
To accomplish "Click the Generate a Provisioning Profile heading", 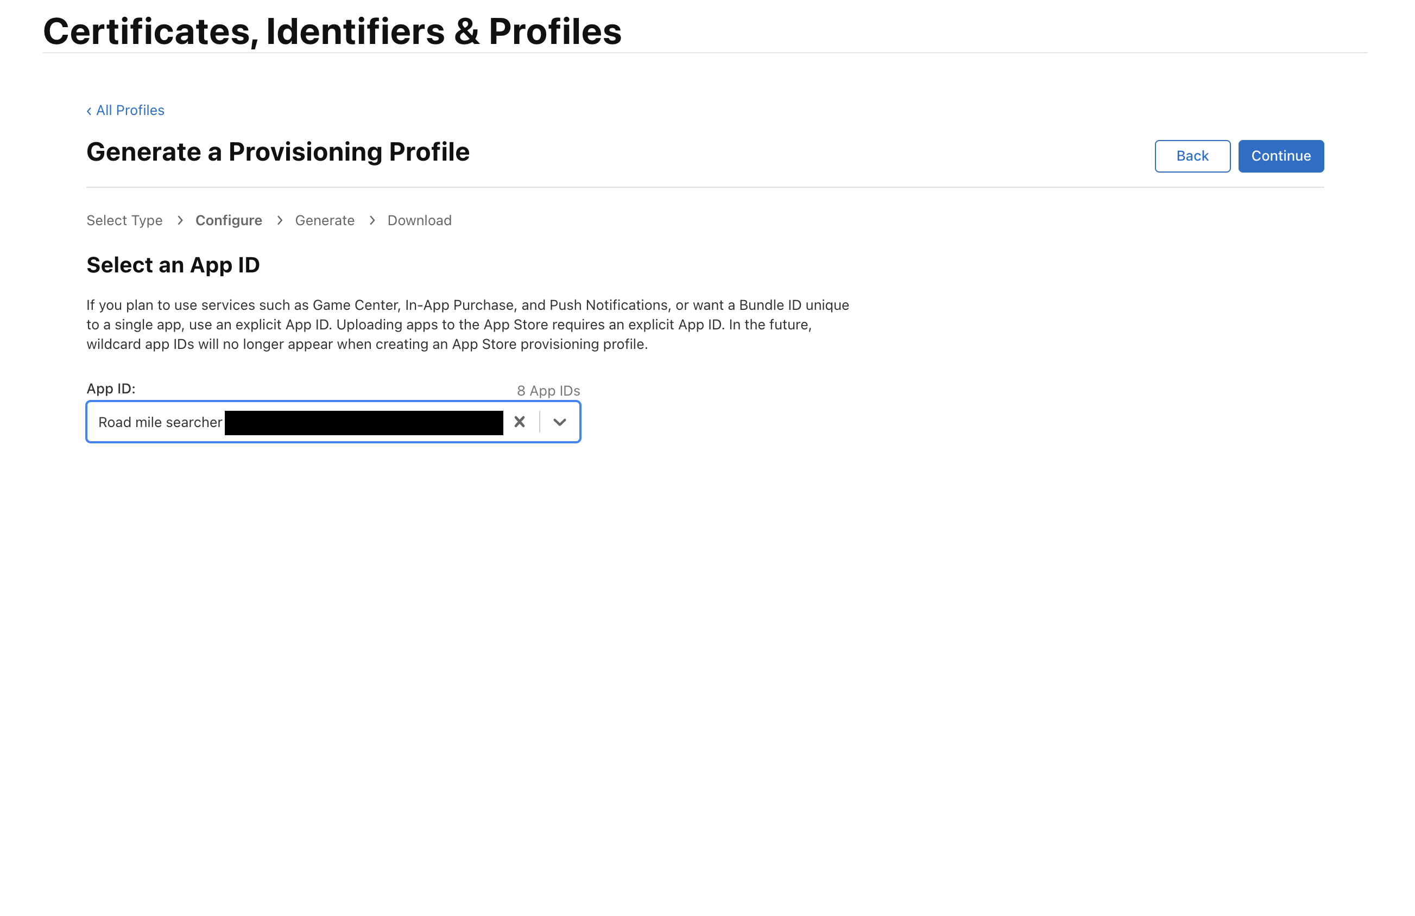I will click(x=277, y=152).
